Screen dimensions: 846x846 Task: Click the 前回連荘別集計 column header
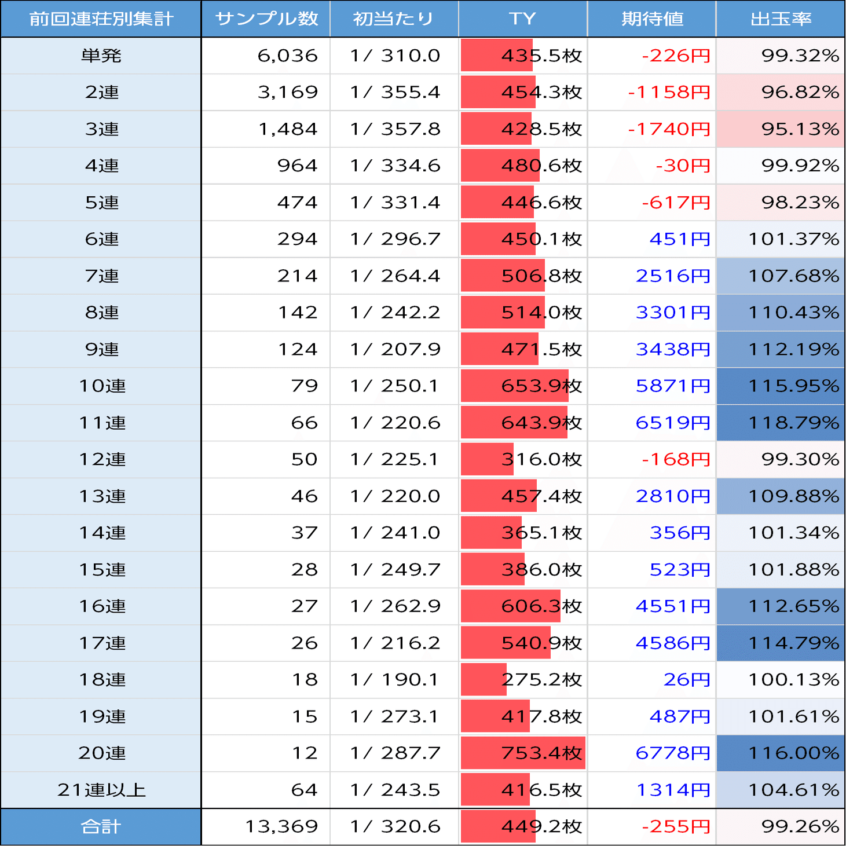(x=101, y=19)
